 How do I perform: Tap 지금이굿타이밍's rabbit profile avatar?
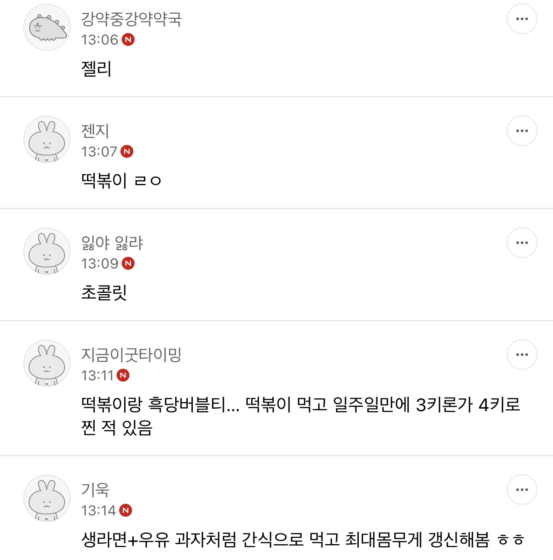coord(47,363)
